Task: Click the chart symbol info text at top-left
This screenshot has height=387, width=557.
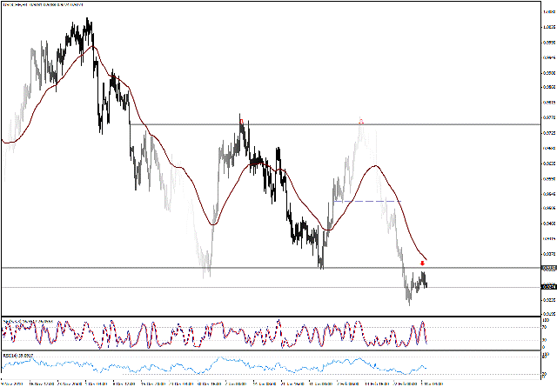Action: [44, 3]
